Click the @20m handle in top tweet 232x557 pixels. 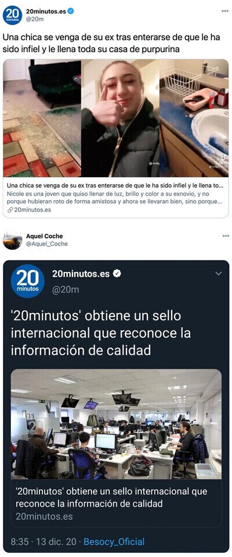click(35, 19)
